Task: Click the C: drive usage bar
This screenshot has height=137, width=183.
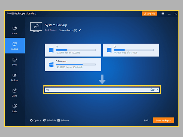Action: click(x=134, y=50)
